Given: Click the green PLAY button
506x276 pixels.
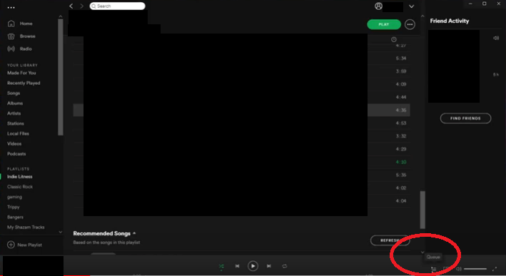Looking at the screenshot, I should 384,24.
